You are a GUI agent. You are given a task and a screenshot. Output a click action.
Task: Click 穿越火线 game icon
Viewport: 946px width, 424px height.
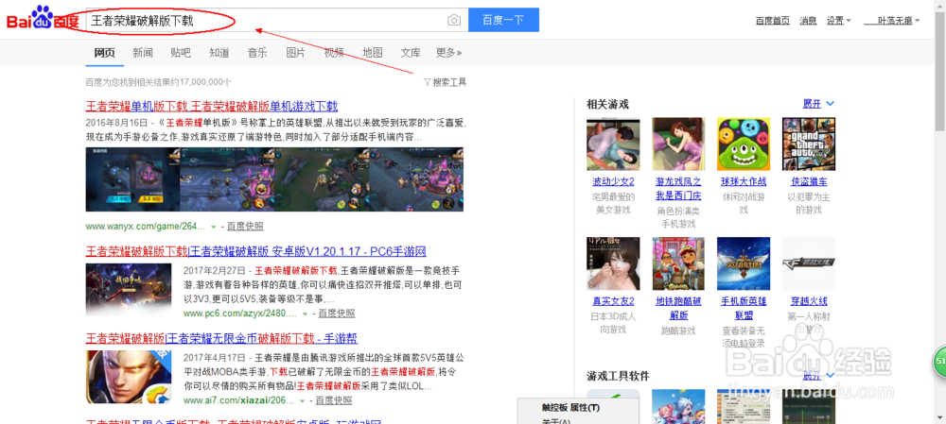(x=809, y=263)
